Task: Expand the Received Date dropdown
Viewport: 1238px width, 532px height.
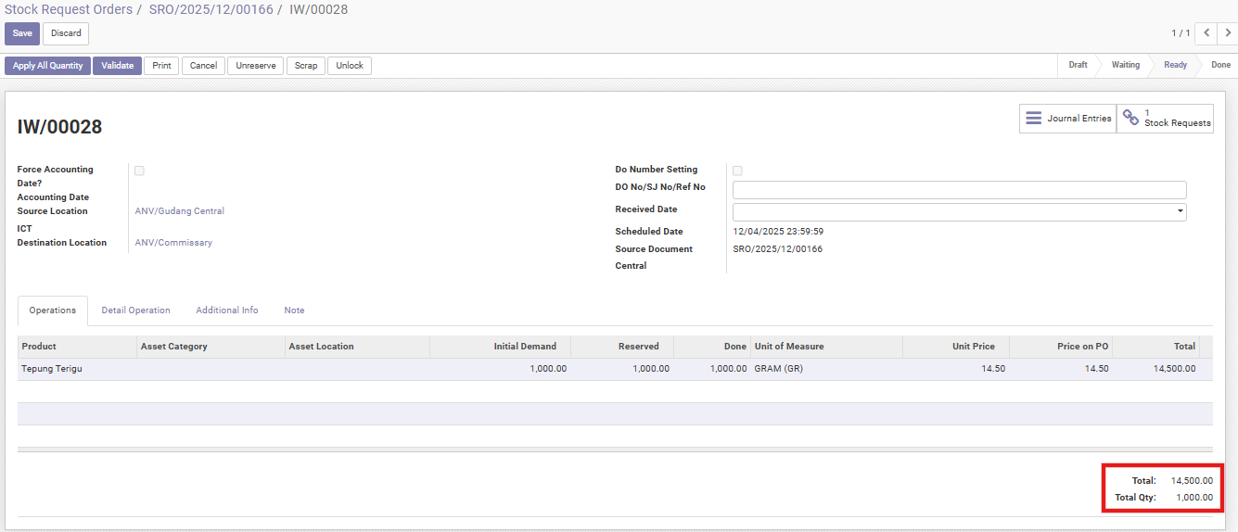Action: 1180,211
